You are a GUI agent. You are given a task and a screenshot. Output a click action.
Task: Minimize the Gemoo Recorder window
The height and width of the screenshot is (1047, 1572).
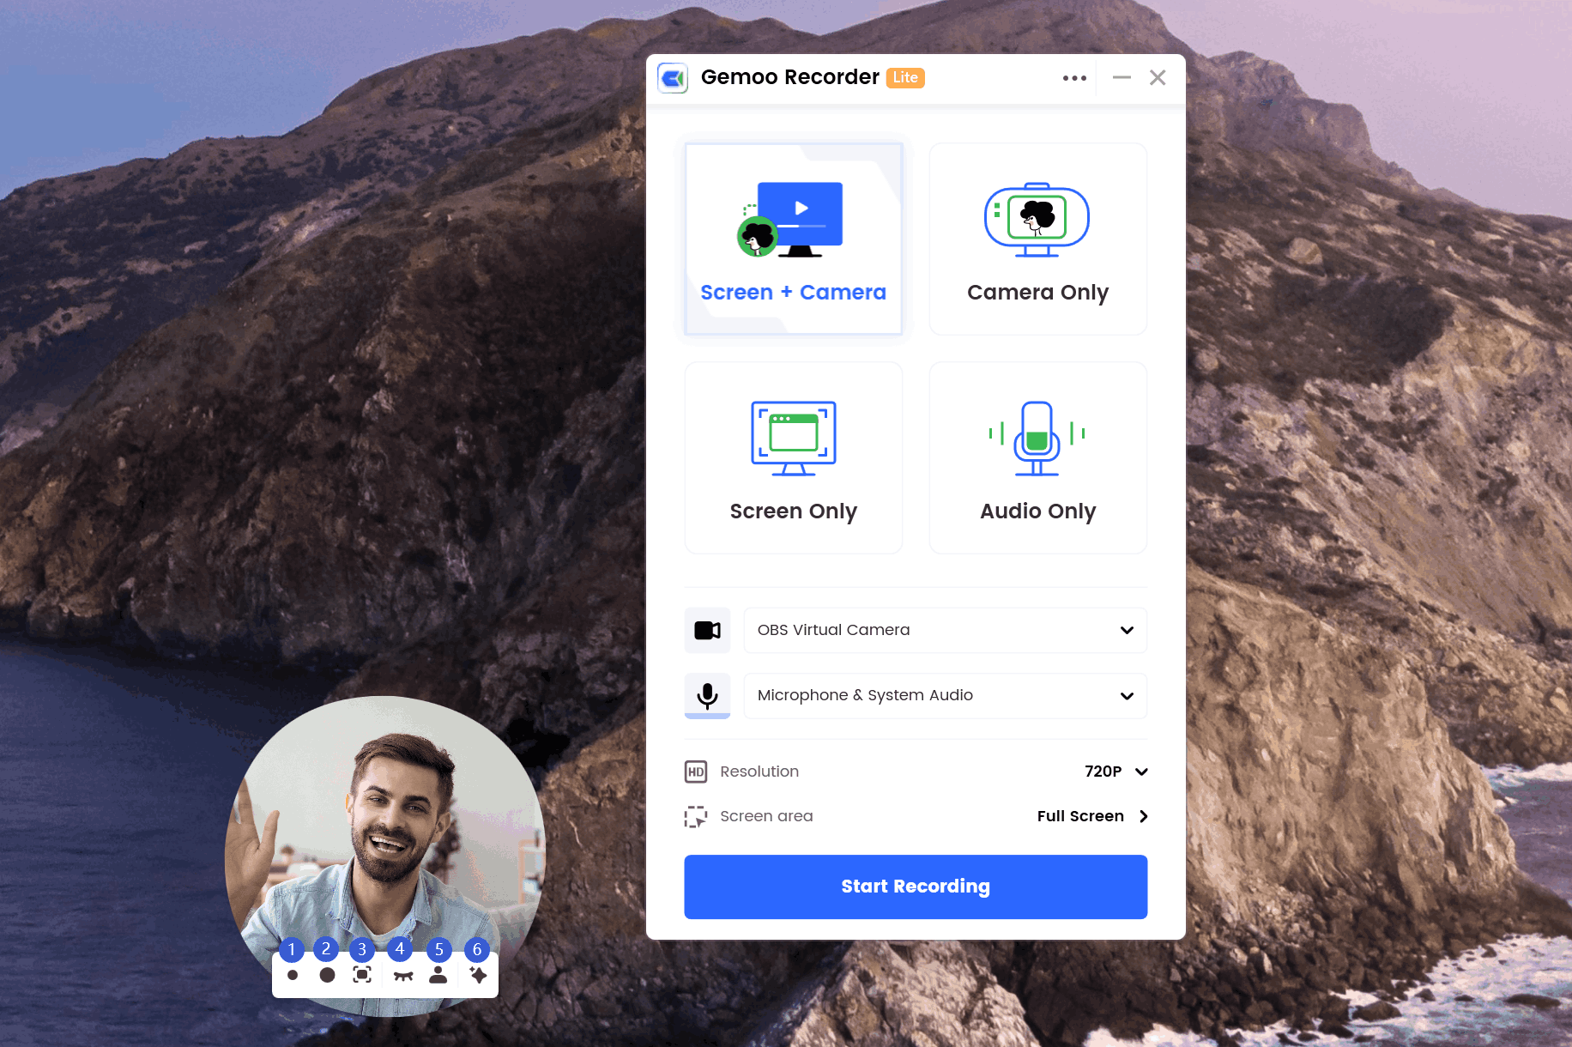point(1122,78)
